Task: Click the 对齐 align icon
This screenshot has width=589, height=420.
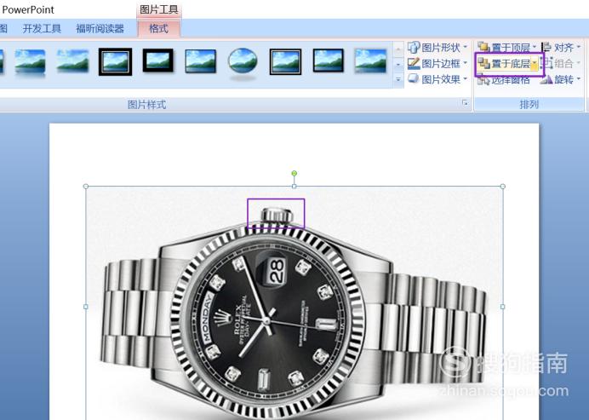Action: click(547, 48)
